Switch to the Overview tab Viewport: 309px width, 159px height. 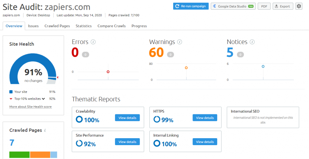14,26
